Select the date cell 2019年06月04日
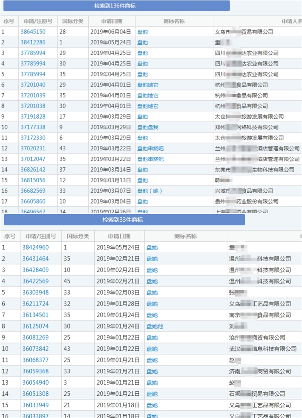This screenshot has height=418, width=302. 111,32
